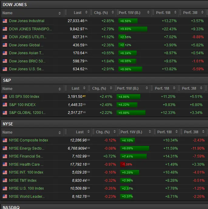This screenshot has height=209, width=208.
Task: Click NYSE INT. 100 change -0.16%
Action: coord(110,172)
